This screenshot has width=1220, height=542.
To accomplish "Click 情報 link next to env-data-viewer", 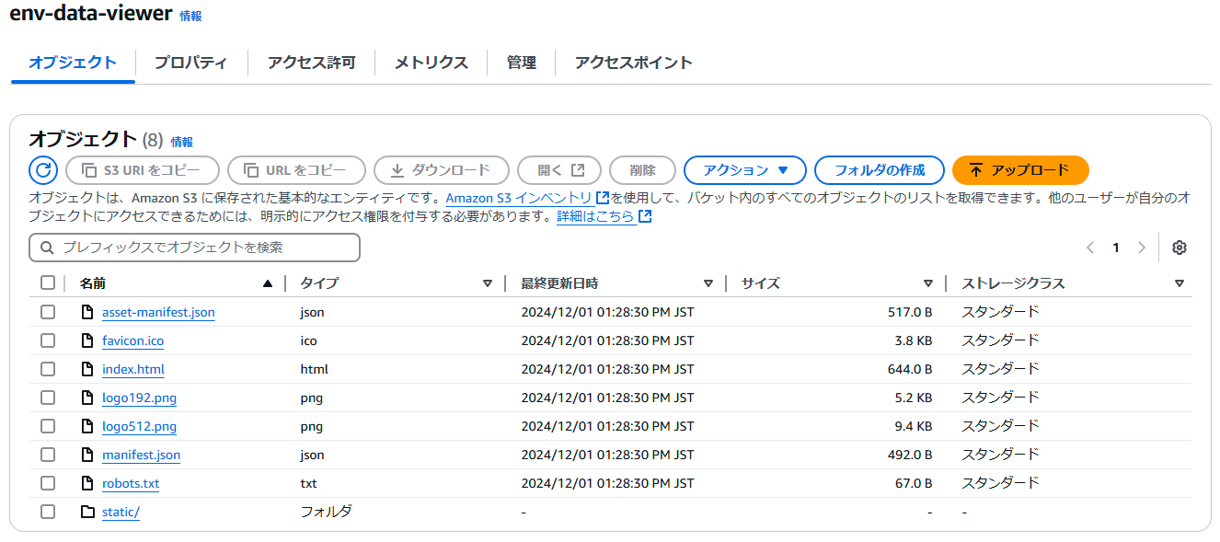I will pos(190,16).
